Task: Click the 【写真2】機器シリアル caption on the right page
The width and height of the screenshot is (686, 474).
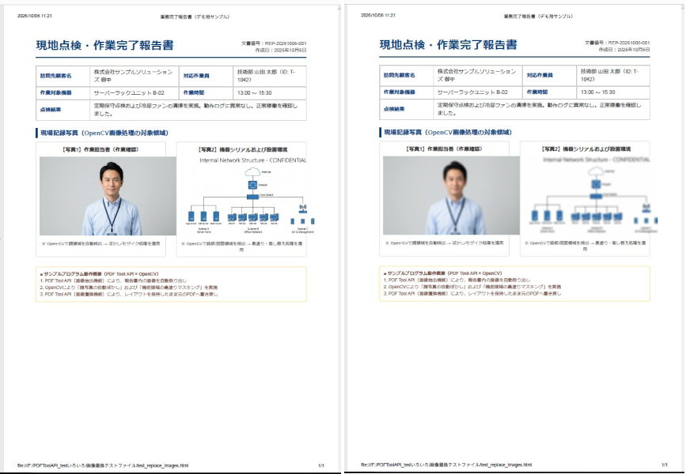Action: click(586, 149)
